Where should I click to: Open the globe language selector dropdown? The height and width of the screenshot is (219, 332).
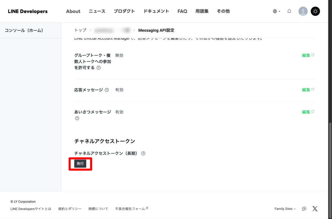276,11
